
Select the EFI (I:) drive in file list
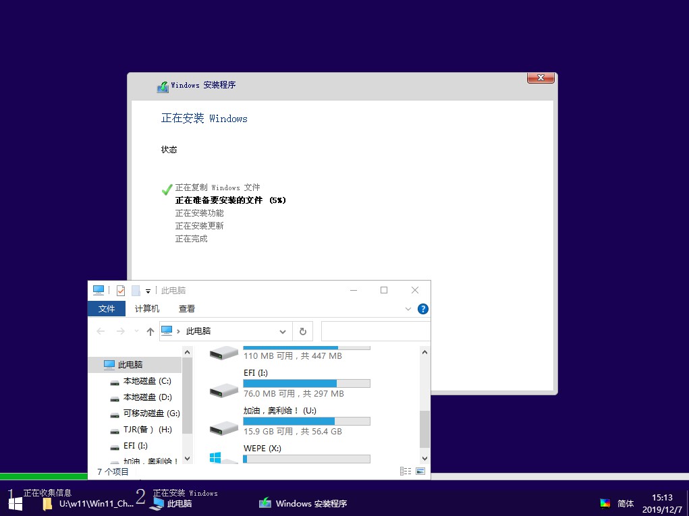point(290,384)
